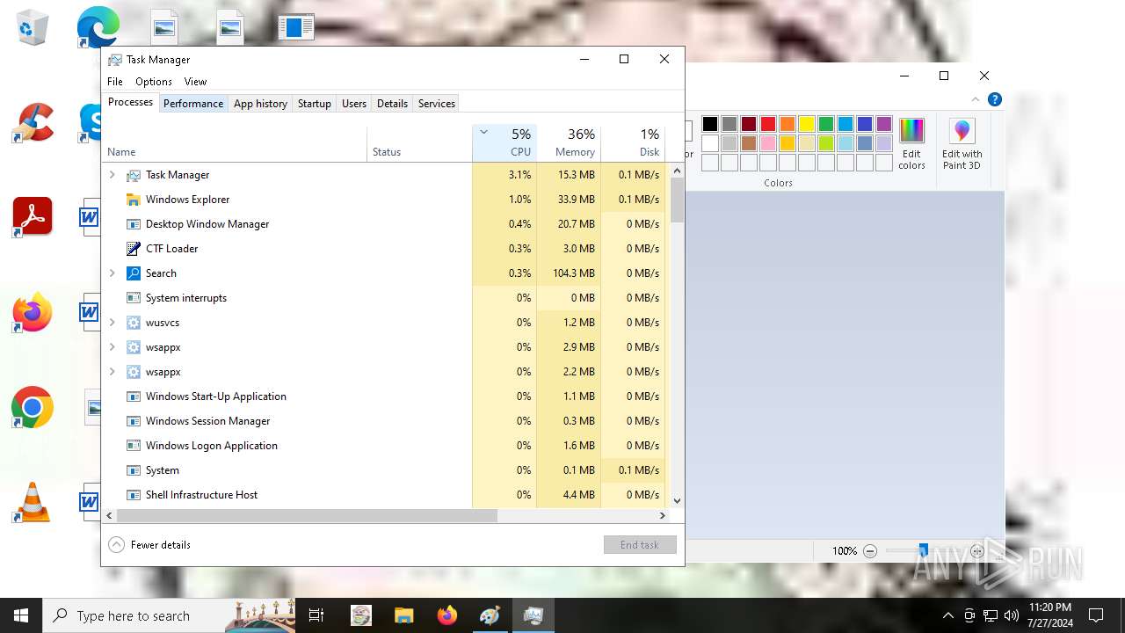Expand the Task Manager process row

[x=112, y=175]
